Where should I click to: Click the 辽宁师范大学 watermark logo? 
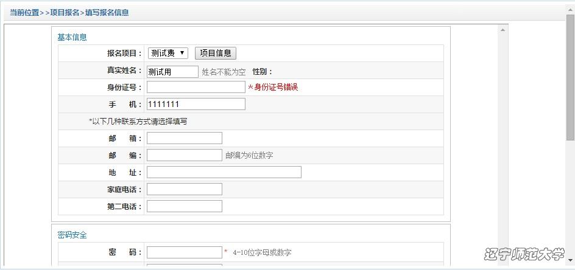point(524,254)
